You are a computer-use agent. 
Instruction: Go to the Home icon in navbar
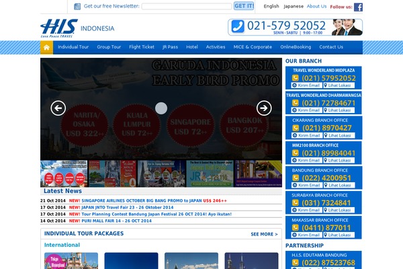[x=46, y=47]
